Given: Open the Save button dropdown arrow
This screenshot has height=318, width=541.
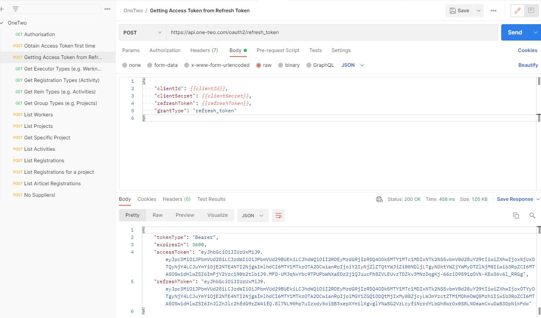Looking at the screenshot, I should click(x=478, y=11).
